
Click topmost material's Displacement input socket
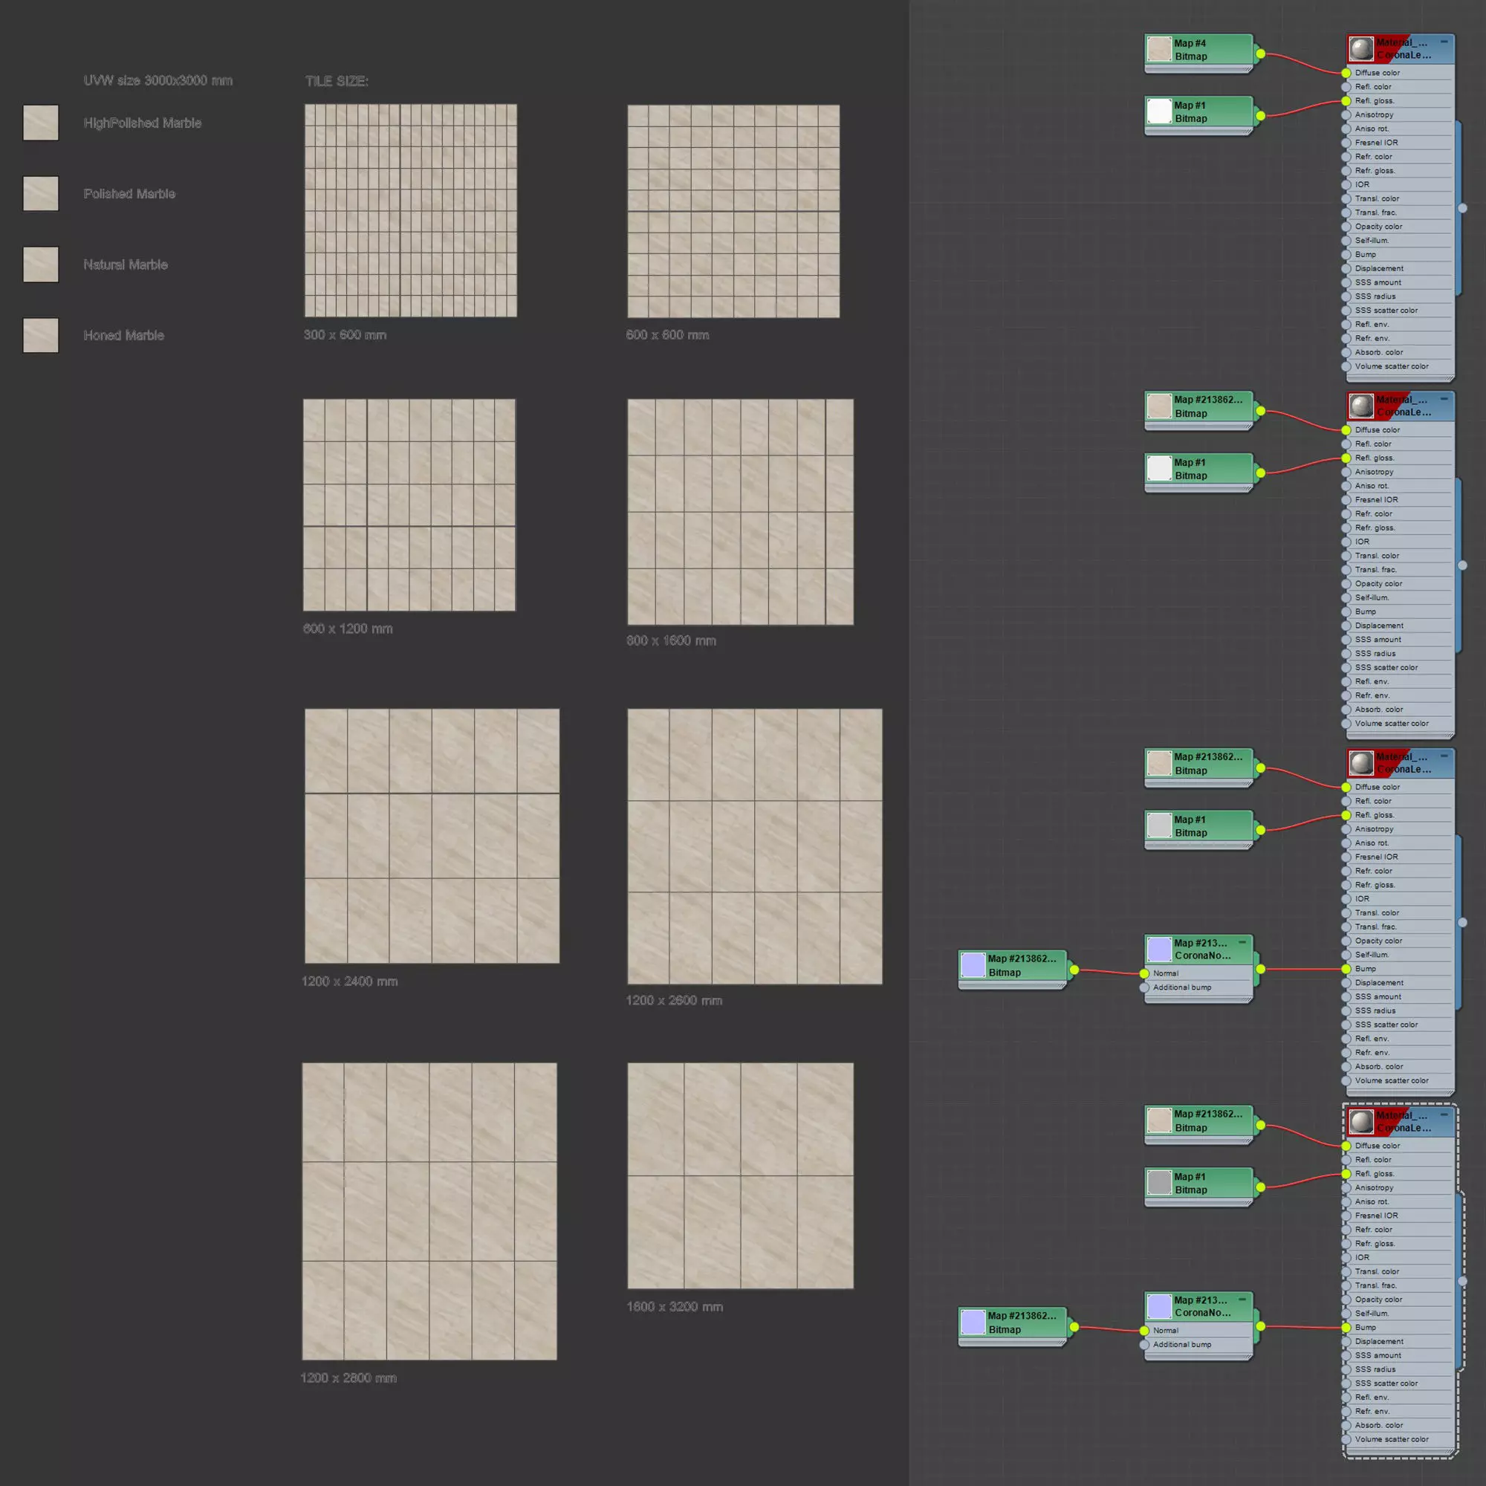1346,268
